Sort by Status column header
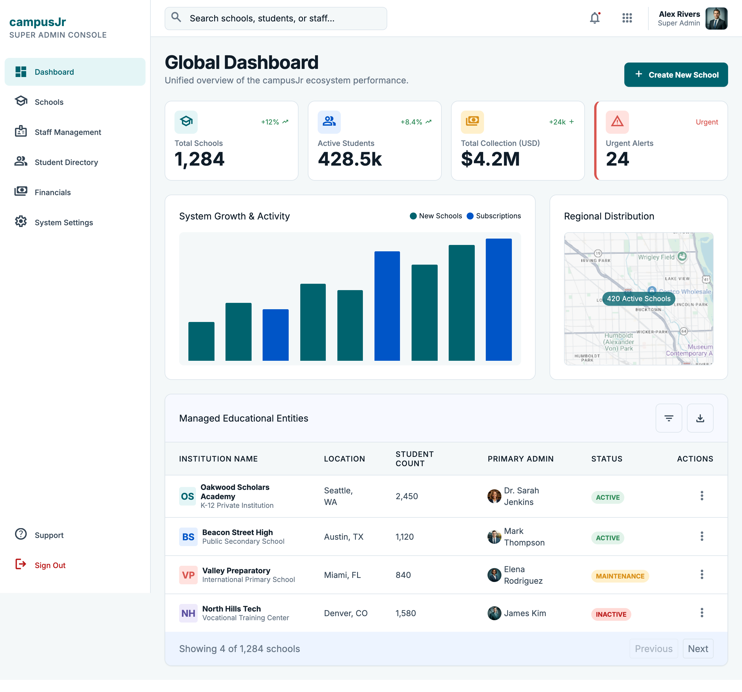Image resolution: width=742 pixels, height=692 pixels. 607,459
